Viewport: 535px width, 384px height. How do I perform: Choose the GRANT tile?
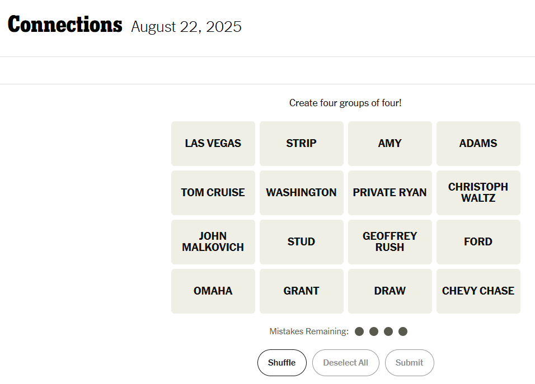pos(302,291)
